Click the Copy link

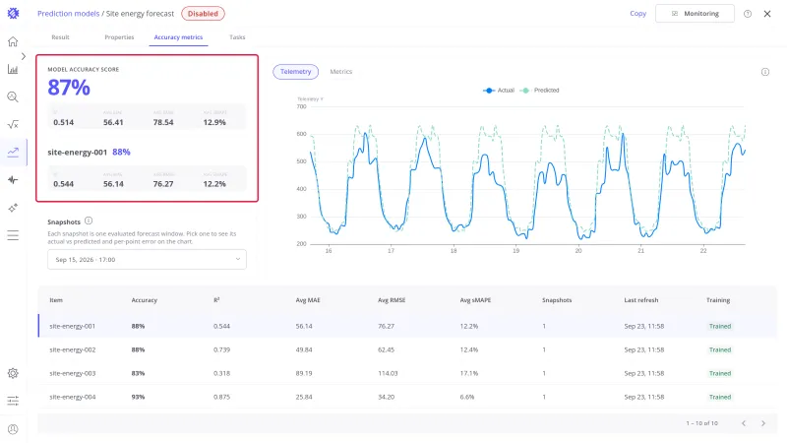pyautogui.click(x=637, y=14)
